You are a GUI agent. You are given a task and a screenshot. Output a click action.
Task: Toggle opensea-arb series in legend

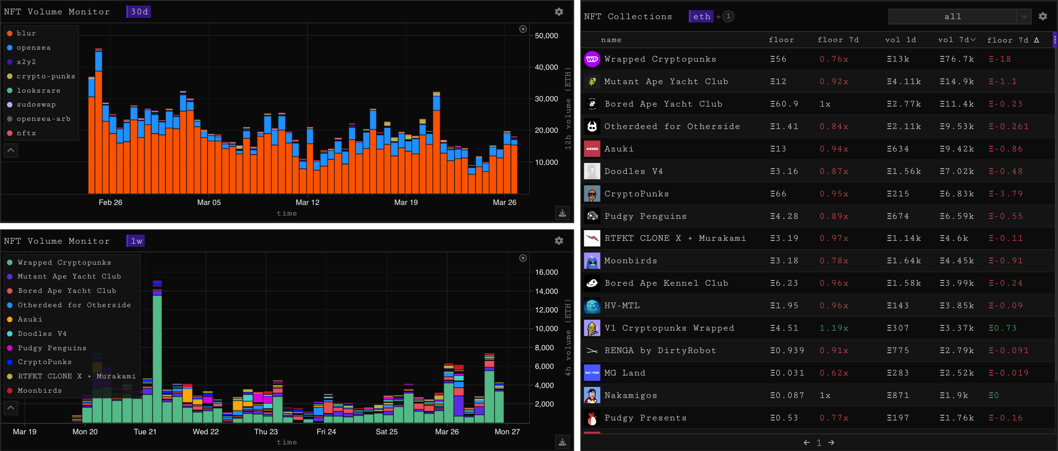(x=38, y=119)
